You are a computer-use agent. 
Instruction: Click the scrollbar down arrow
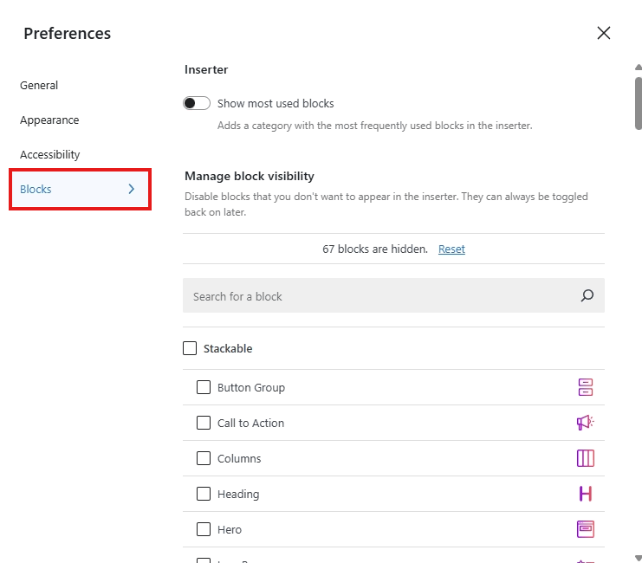[639, 558]
